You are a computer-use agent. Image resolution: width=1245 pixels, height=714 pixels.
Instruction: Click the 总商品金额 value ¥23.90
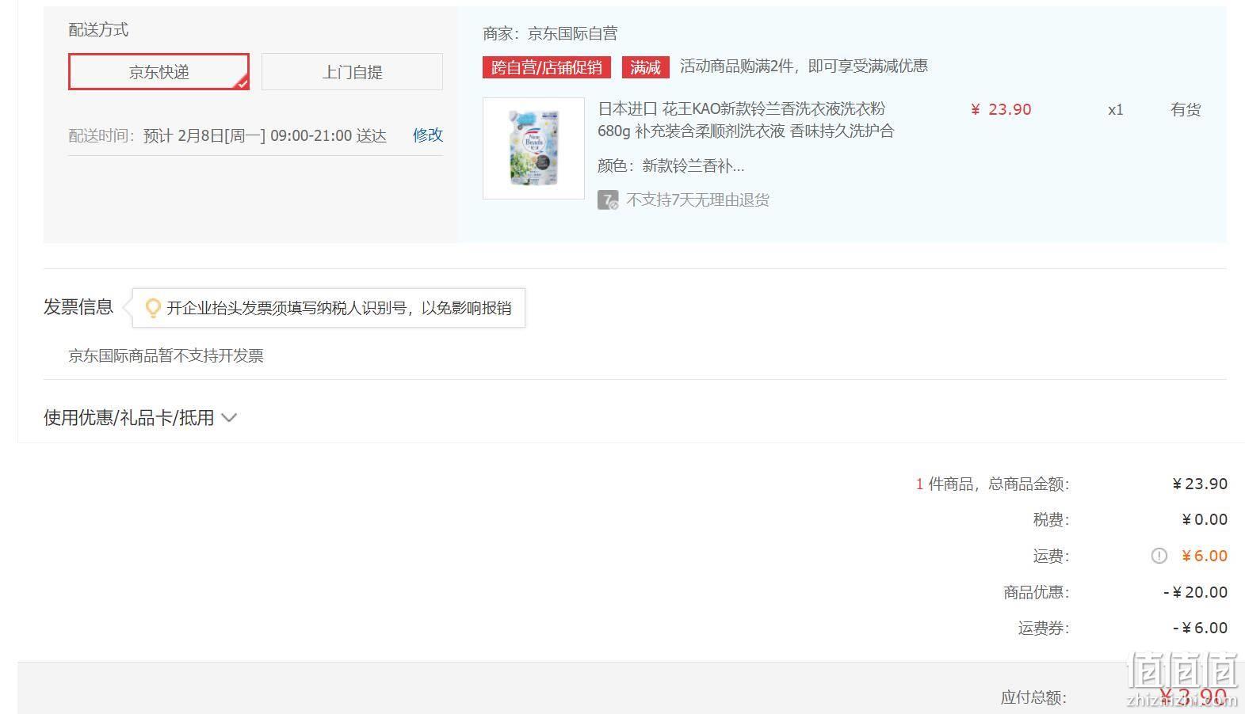[x=1200, y=484]
